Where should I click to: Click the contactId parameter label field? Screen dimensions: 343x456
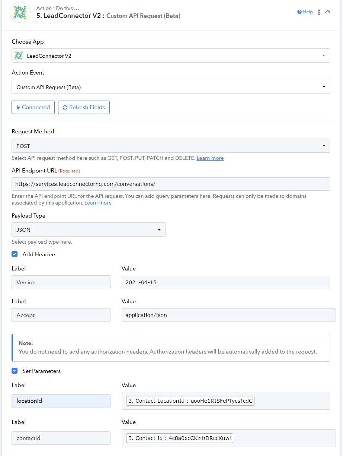tap(61, 438)
